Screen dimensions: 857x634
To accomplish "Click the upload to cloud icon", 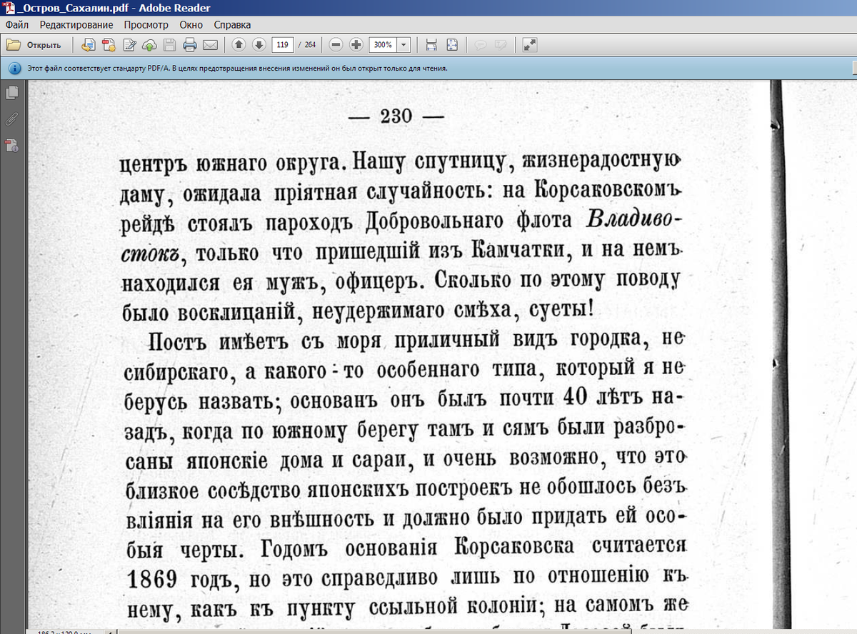I will pyautogui.click(x=149, y=45).
